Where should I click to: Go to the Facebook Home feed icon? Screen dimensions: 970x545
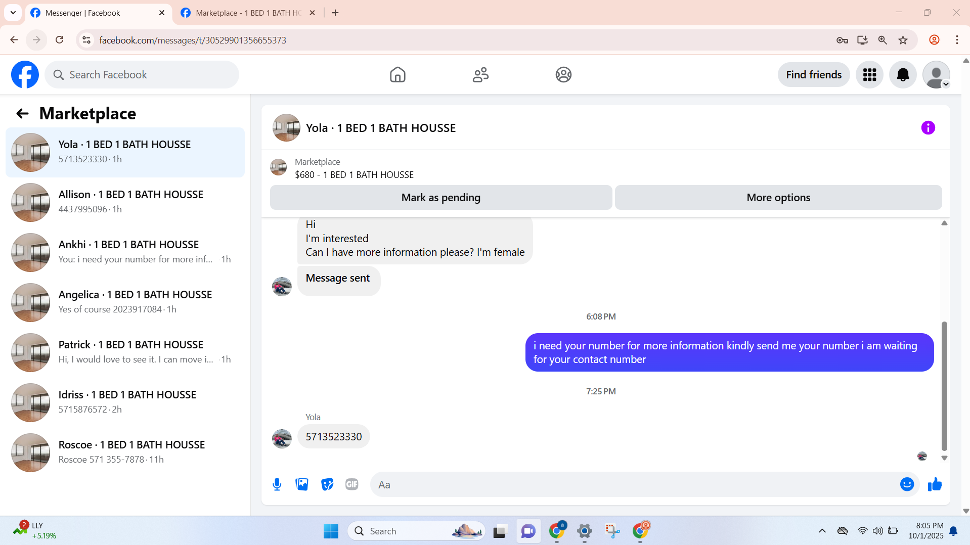(398, 75)
